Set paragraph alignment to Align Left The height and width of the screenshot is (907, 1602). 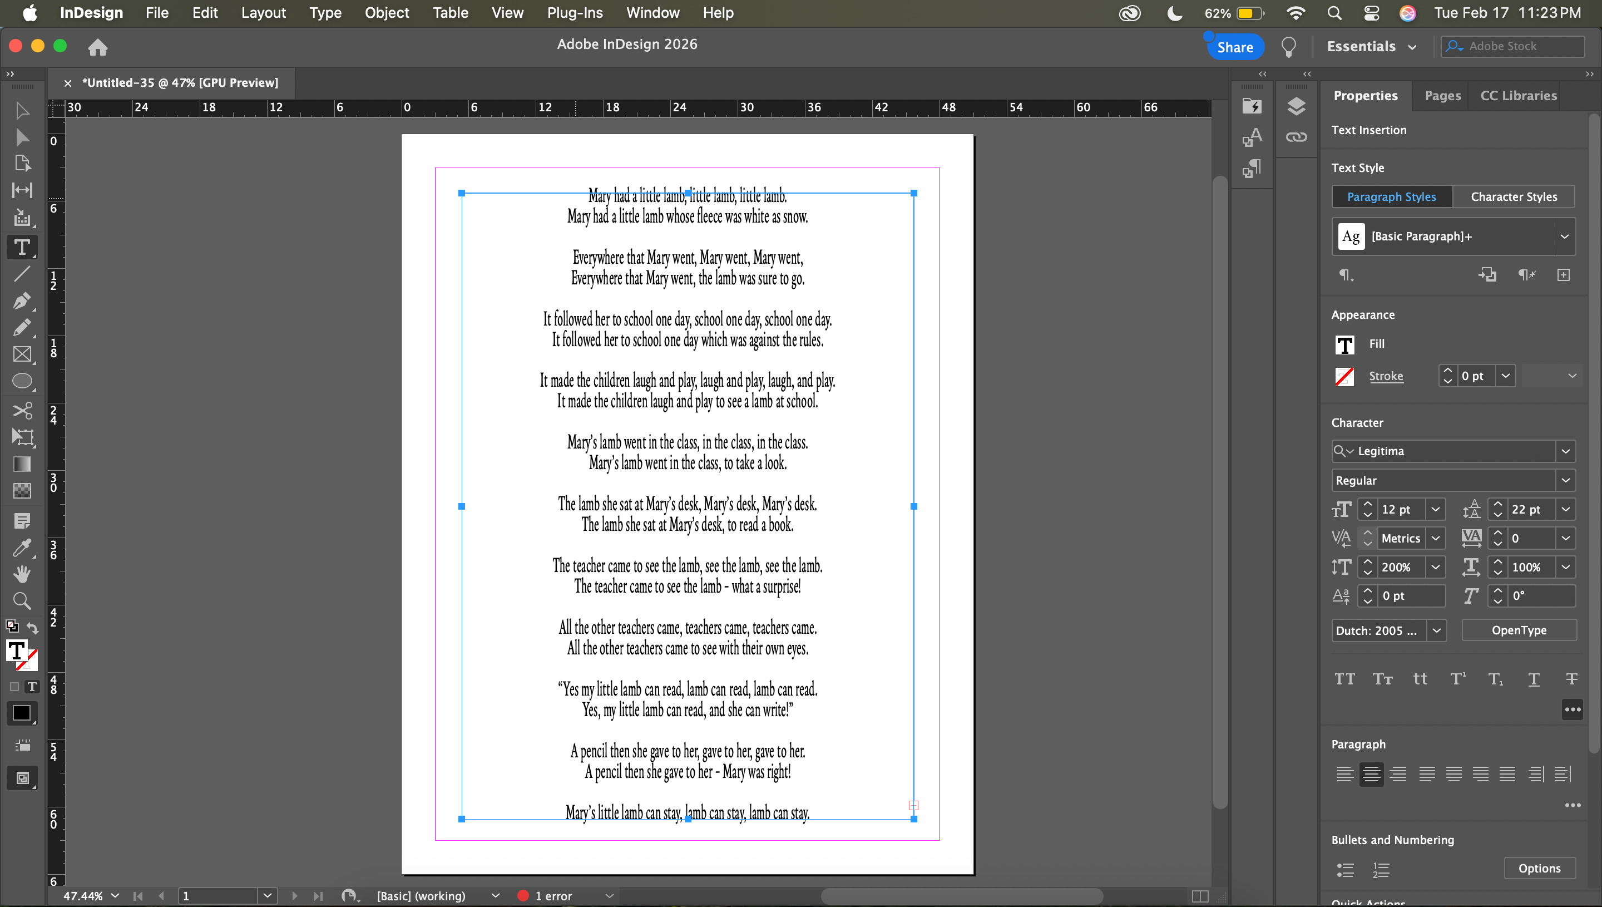click(x=1344, y=775)
